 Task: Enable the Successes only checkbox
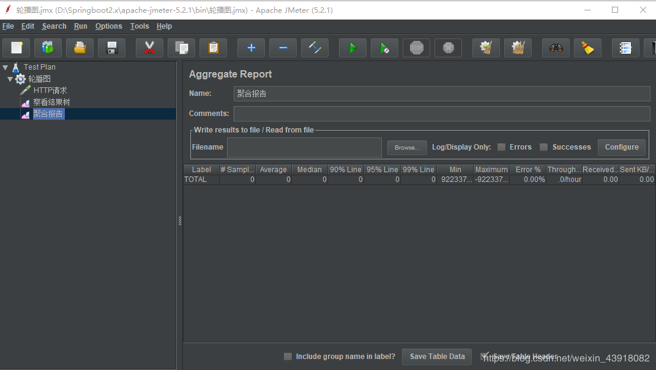click(x=543, y=147)
